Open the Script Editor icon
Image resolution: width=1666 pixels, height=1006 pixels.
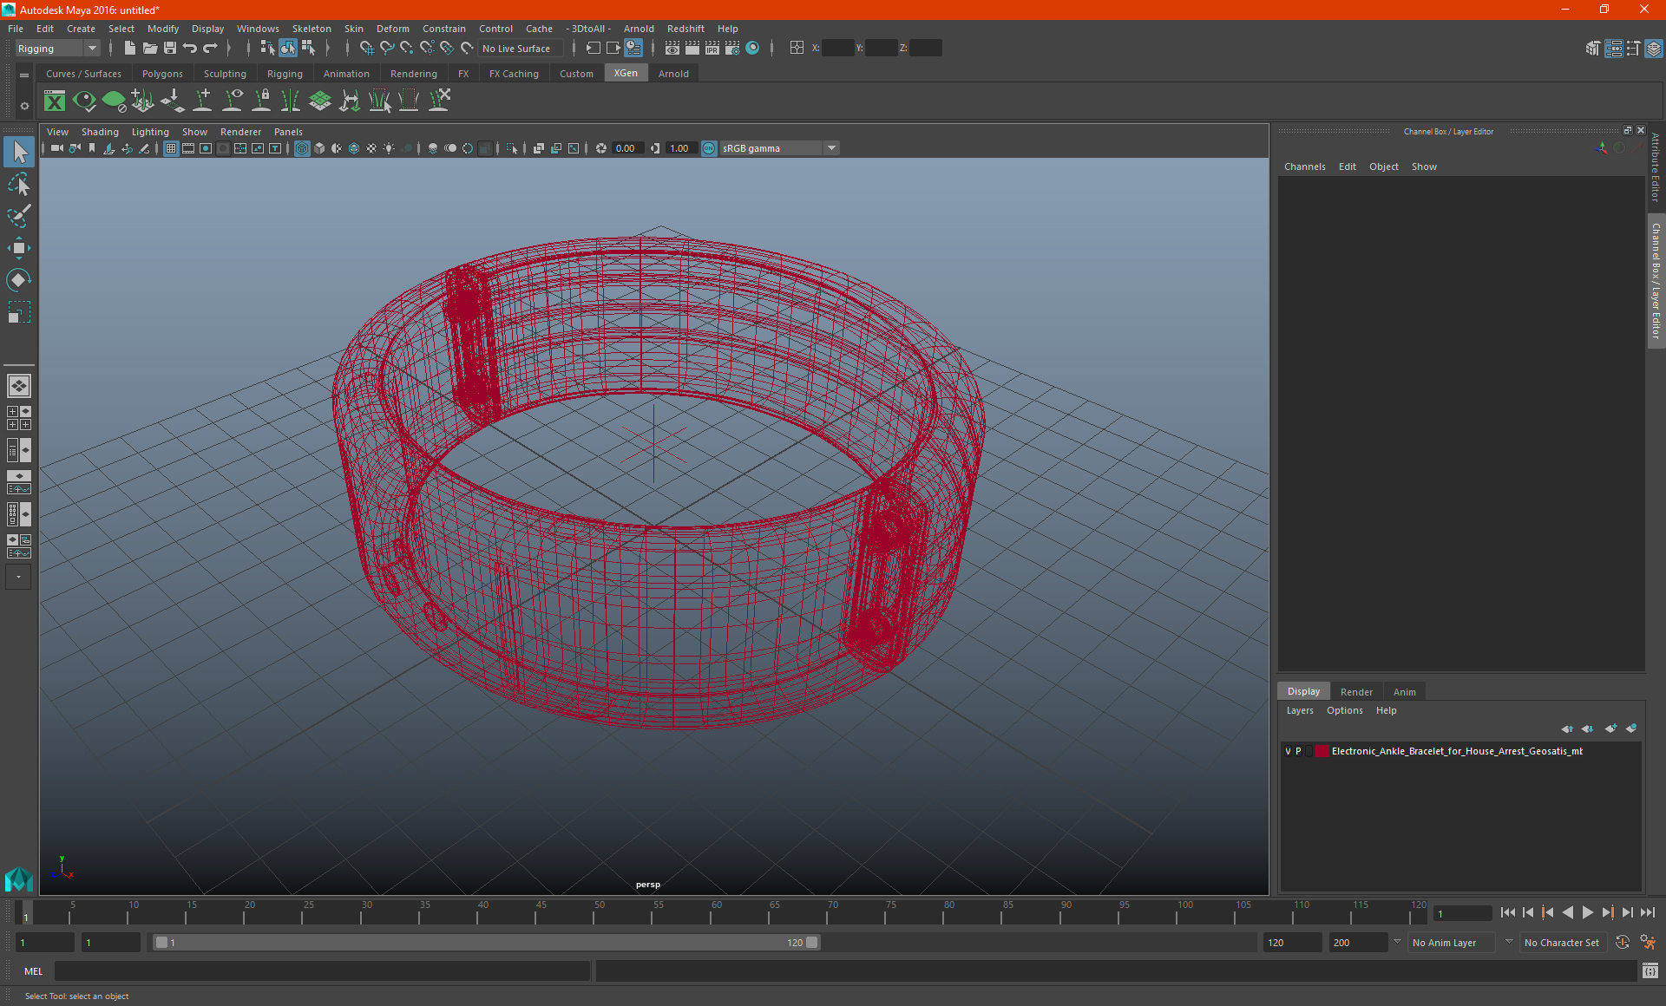coord(1650,971)
